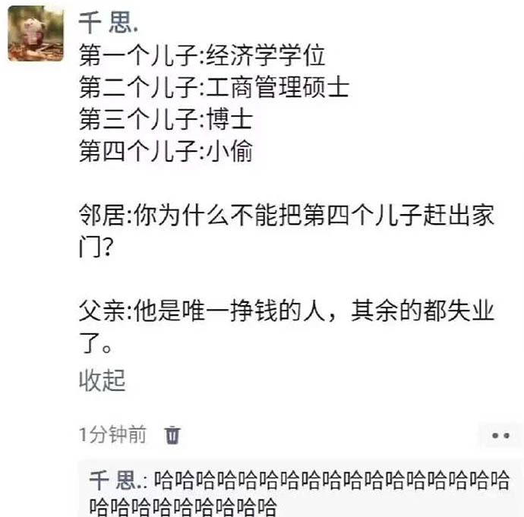Open the poster's profile avatar picture
This screenshot has width=524, height=517.
[x=36, y=33]
